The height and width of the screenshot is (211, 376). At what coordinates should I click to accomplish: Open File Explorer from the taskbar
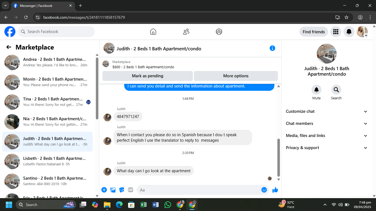[107, 205]
